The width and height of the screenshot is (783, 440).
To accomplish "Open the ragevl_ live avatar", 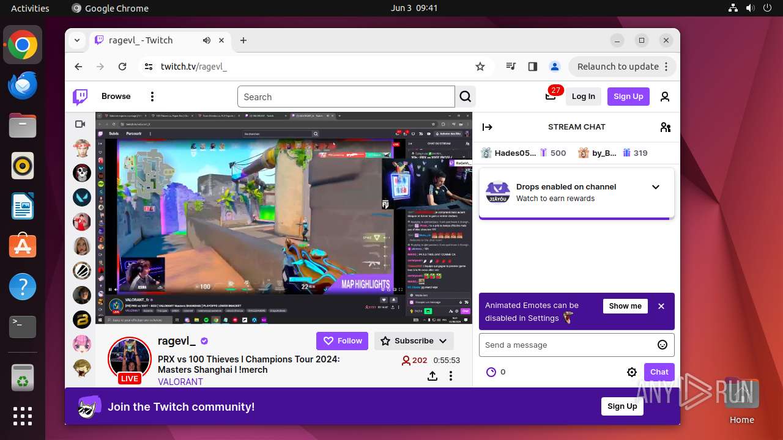I will [x=130, y=359].
